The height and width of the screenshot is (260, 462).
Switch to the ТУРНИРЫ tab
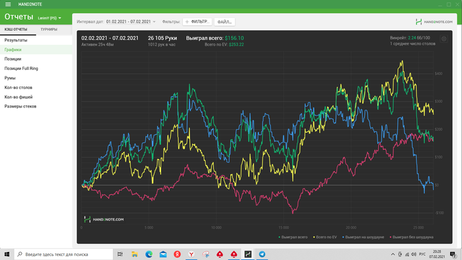pos(49,30)
